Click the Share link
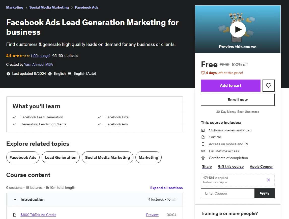 coord(207,167)
